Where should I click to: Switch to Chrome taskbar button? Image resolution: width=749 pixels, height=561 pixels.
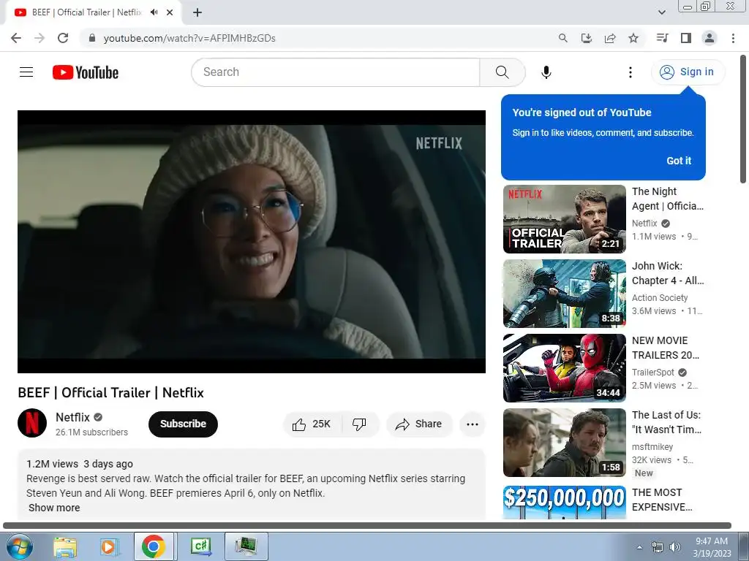[154, 546]
